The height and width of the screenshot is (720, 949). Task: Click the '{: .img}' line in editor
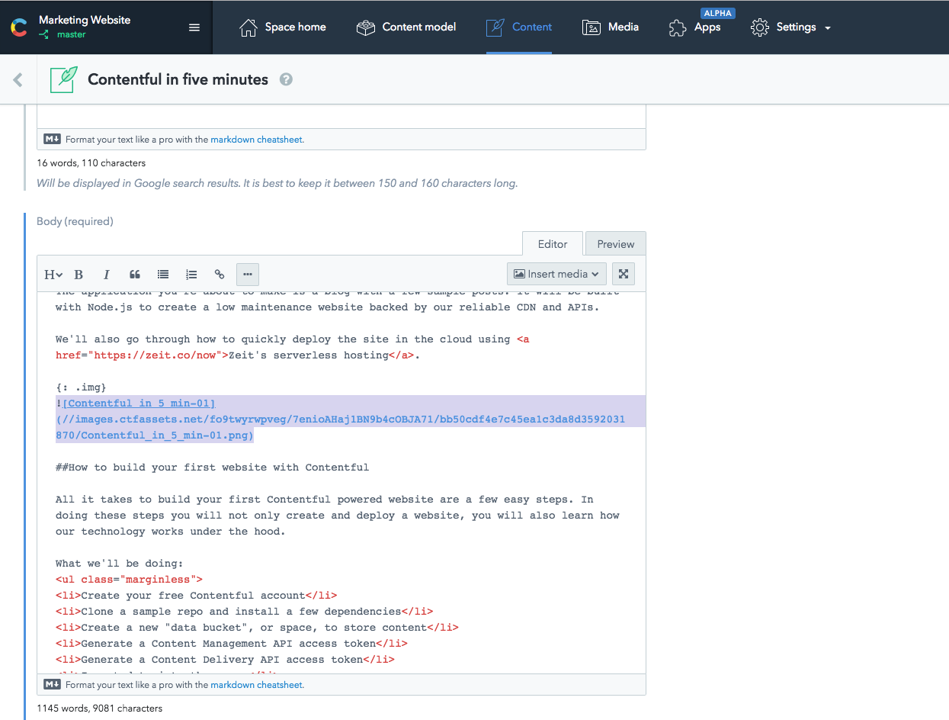[x=81, y=387]
